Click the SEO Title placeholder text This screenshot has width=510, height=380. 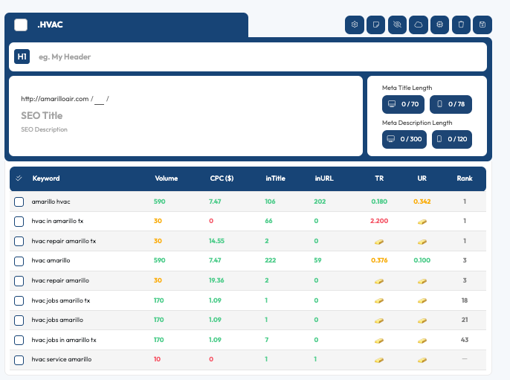point(42,115)
